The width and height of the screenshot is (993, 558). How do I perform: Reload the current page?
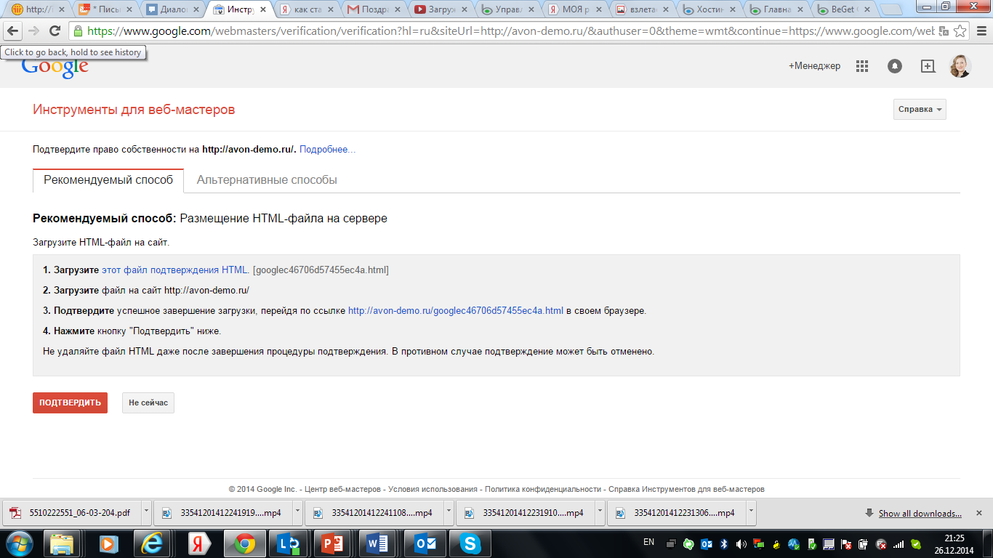[55, 31]
